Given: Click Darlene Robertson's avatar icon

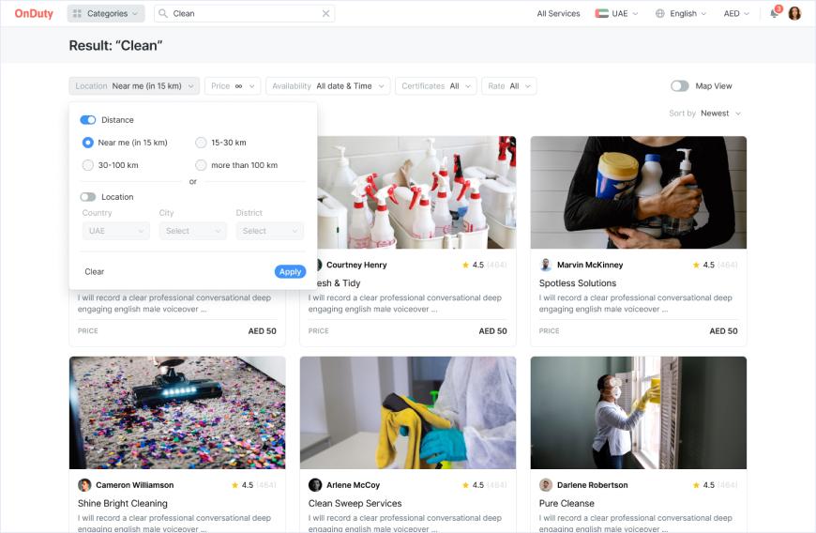Looking at the screenshot, I should click(x=546, y=485).
